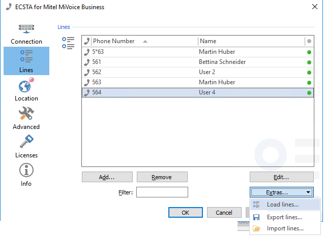325x236 pixels.
Task: Click the Edit button
Action: [x=281, y=177]
